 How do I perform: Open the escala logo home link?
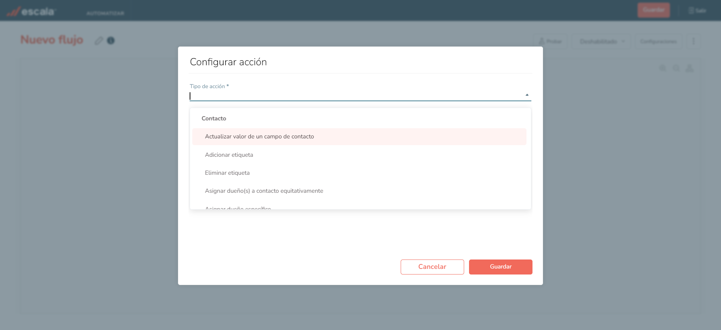(x=31, y=12)
